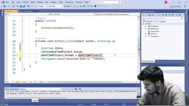Click the Live Share button label

coord(177,6)
